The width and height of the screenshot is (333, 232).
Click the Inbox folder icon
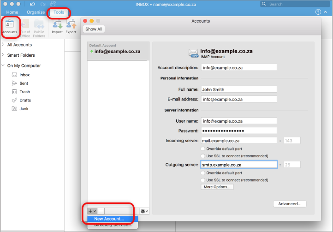(14, 75)
